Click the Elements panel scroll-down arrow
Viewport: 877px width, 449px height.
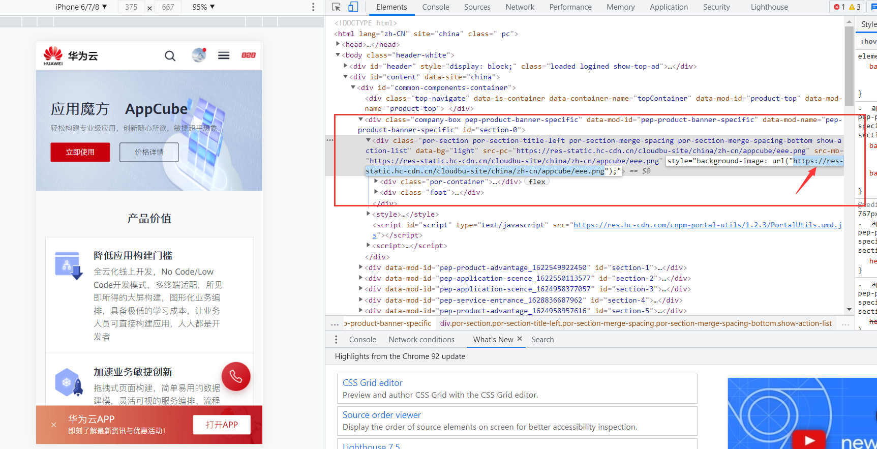(x=849, y=310)
